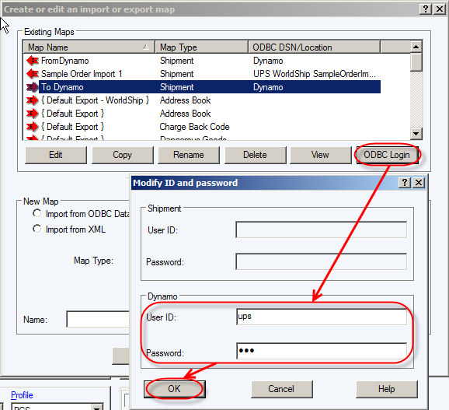Click the scroll down arrow of maps list
The height and width of the screenshot is (410, 449).
[416, 133]
